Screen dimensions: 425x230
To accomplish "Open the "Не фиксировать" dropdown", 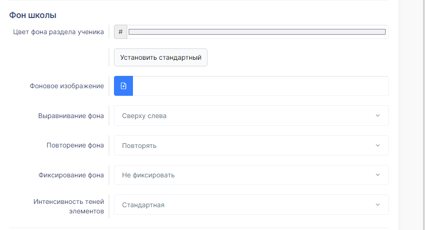I will (251, 175).
